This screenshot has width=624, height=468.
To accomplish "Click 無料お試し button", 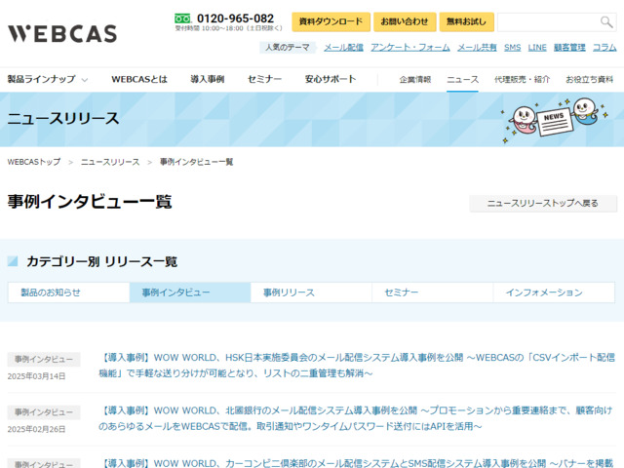I will [x=466, y=21].
